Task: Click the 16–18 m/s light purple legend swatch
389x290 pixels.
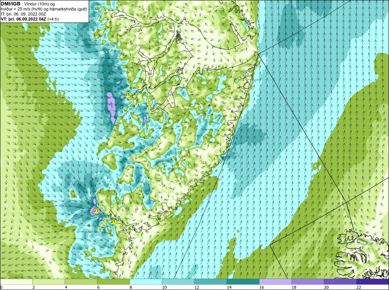Action: 275,282
